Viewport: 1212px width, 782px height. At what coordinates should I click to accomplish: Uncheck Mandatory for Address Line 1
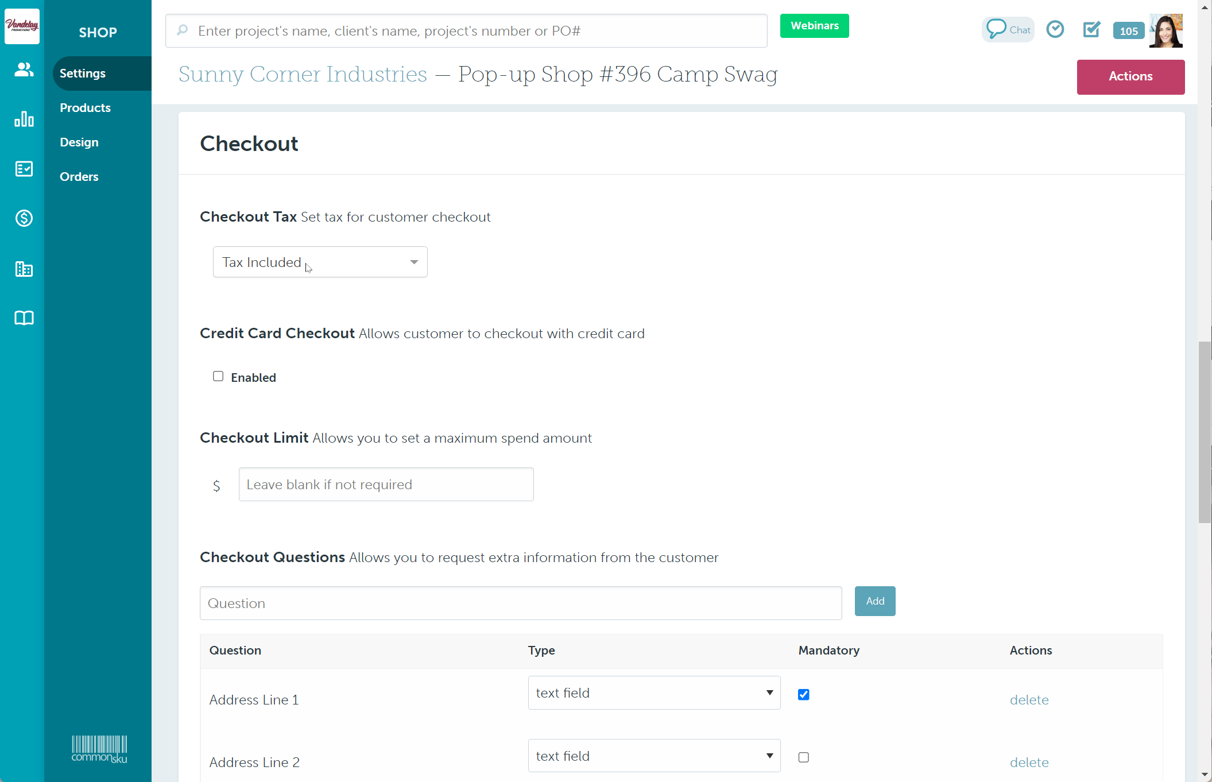(x=803, y=695)
